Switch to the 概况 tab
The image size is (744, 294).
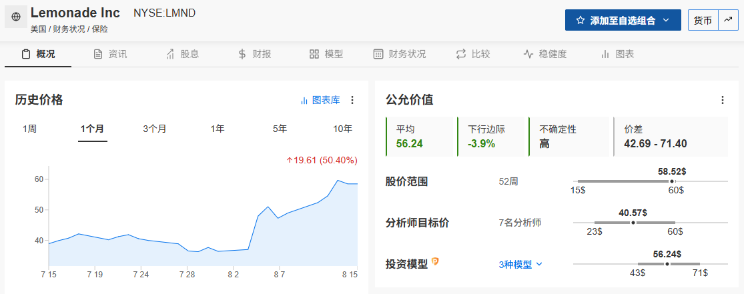click(x=39, y=54)
